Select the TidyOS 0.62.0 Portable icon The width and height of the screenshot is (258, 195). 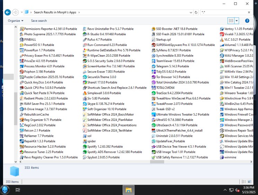pyautogui.click(x=153, y=72)
